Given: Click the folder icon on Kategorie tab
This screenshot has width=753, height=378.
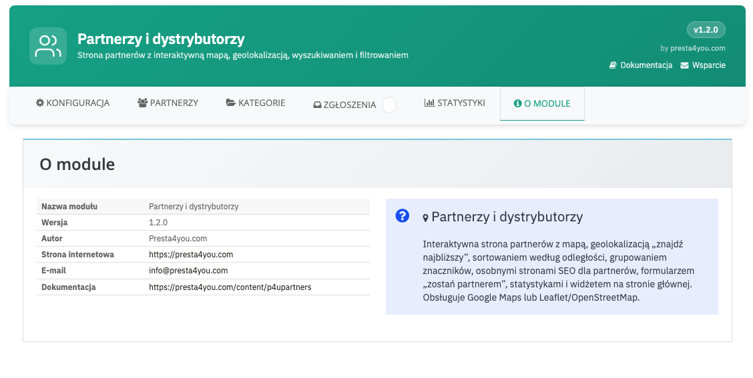Looking at the screenshot, I should point(230,103).
